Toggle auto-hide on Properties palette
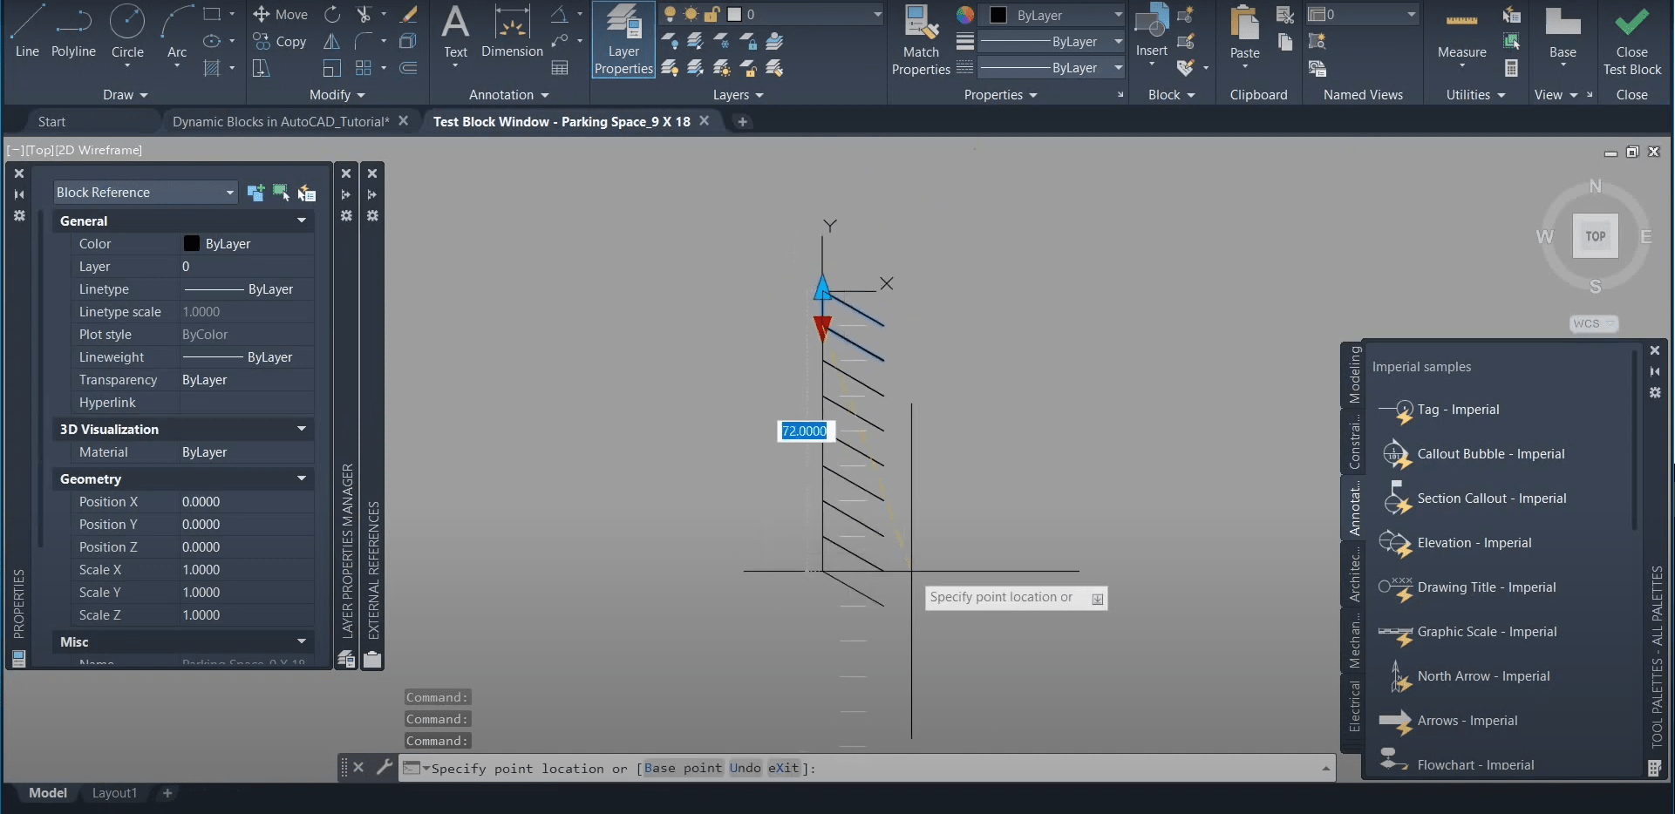Screen dimensions: 1675x814 (x=19, y=194)
